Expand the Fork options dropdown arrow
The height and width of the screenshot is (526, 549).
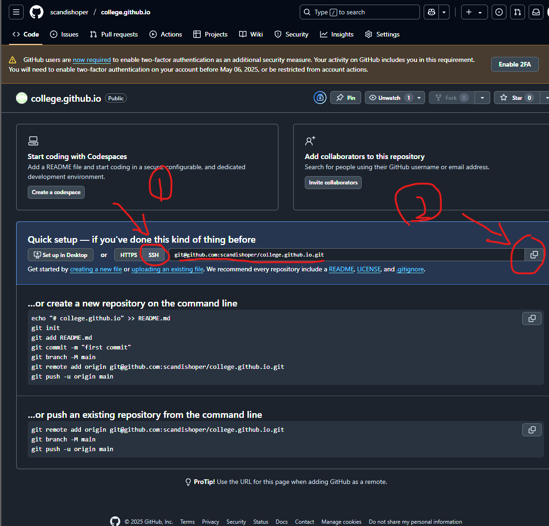482,98
